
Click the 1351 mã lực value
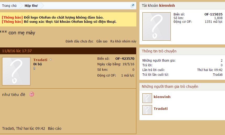[214, 22]
